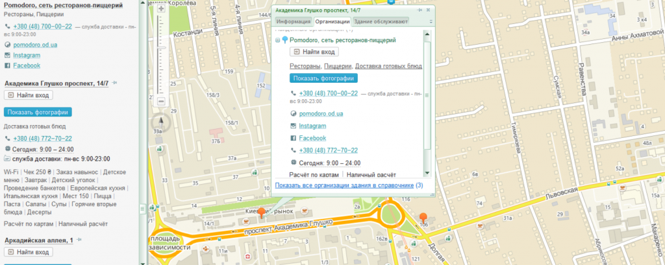Open Instagram link in the popup
This screenshot has width=665, height=265.
click(312, 126)
